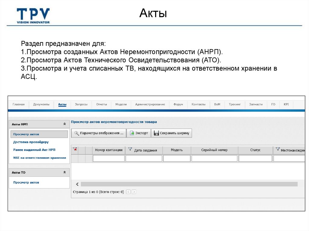Click the Серийный номер filter input field
The image size is (309, 231).
(x=214, y=158)
